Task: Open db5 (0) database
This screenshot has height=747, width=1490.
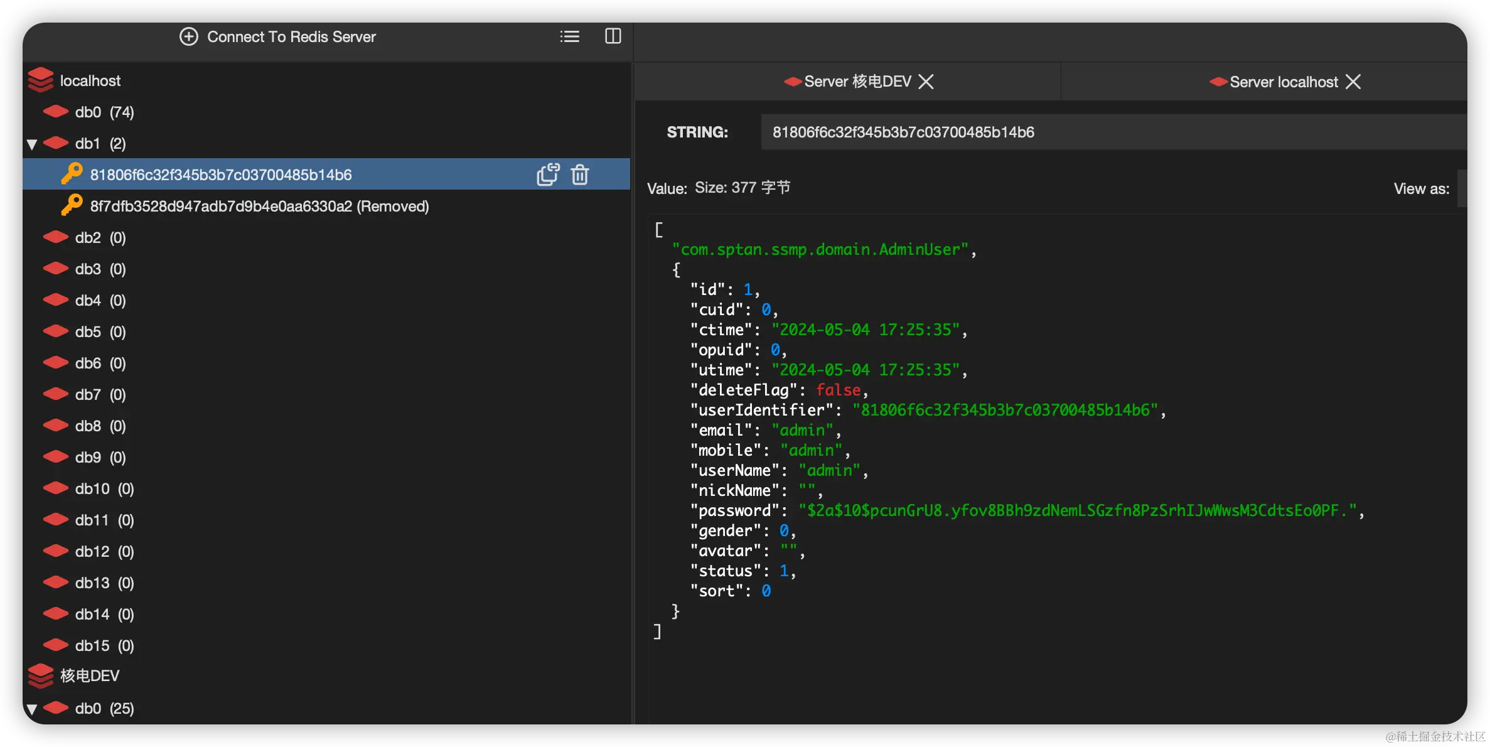Action: (100, 332)
